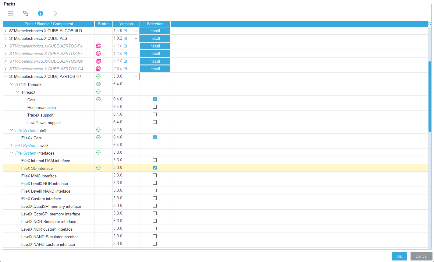Expand STMicroelectronics.X-CUBE-ALS pack
Screen dimensions: 434x262
pyautogui.click(x=5, y=38)
